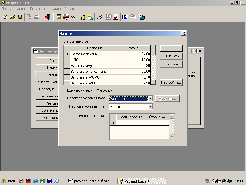Click the Отменить button
The image size is (246, 185).
pyautogui.click(x=171, y=56)
